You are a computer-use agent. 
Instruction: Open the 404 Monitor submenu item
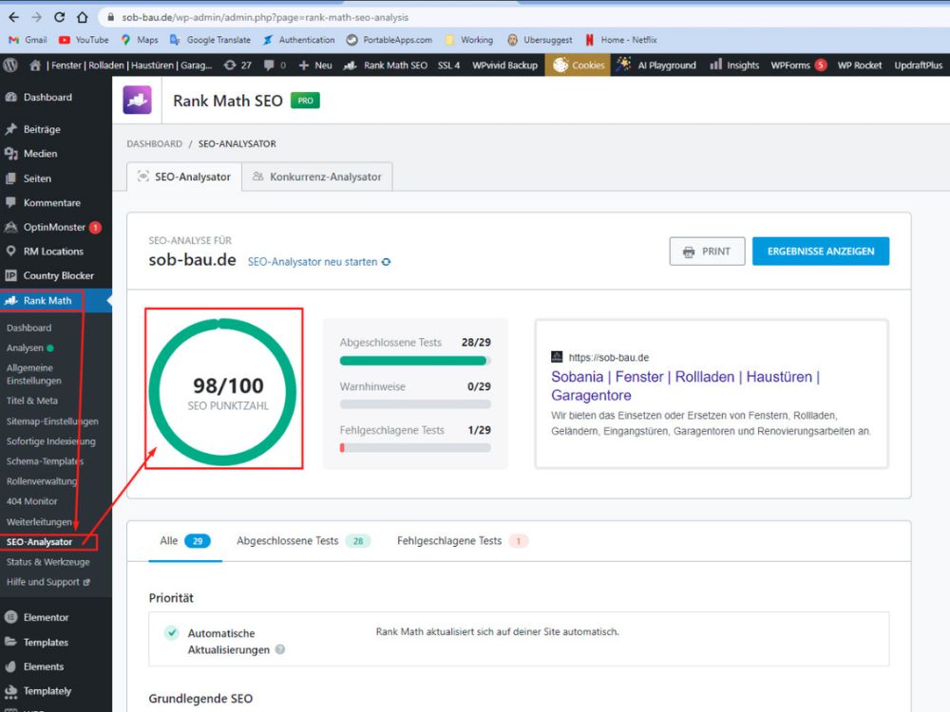(32, 500)
